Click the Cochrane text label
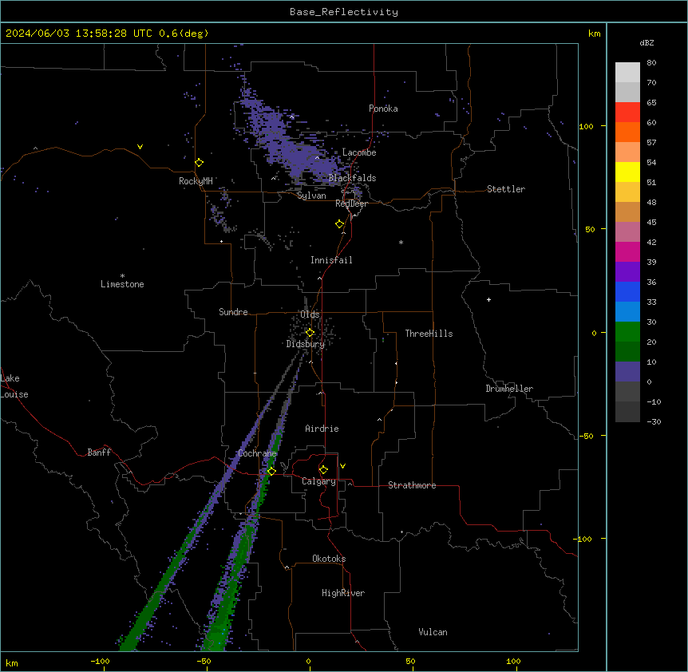Image resolution: width=688 pixels, height=672 pixels. pyautogui.click(x=257, y=453)
